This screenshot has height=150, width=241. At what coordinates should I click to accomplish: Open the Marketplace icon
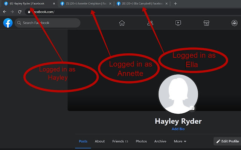[x=206, y=23]
